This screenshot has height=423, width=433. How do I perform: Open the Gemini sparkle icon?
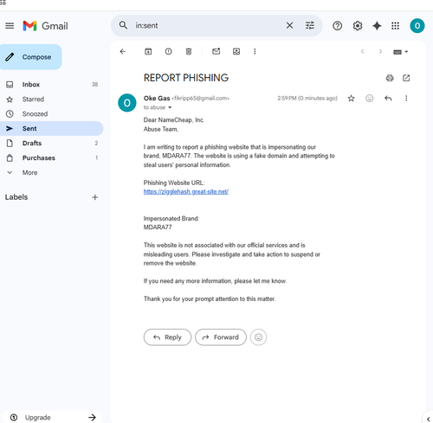pyautogui.click(x=377, y=26)
